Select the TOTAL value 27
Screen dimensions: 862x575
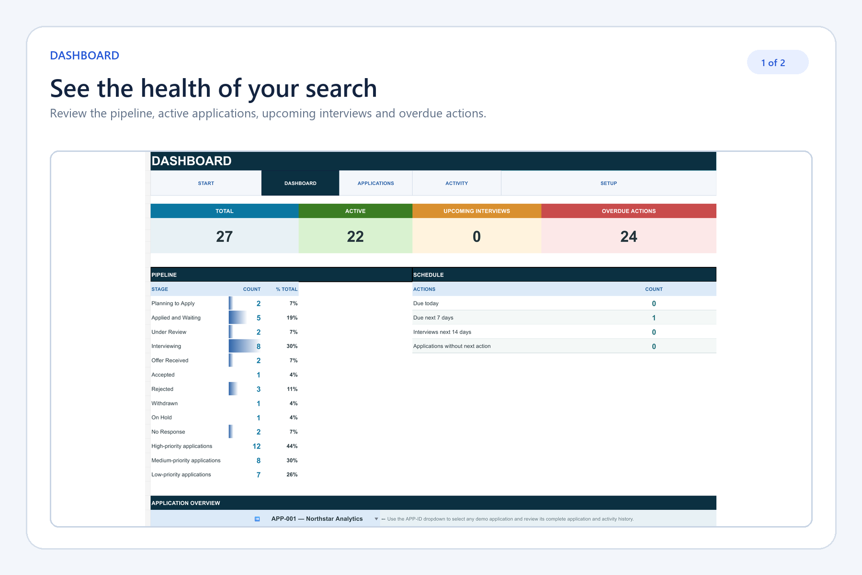225,236
